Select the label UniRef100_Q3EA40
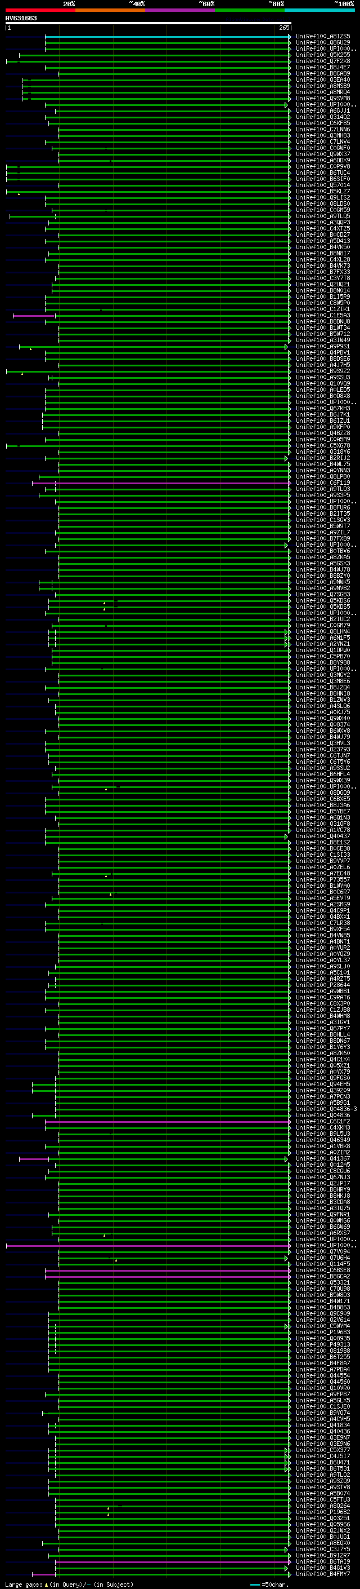This screenshot has height=1589, width=360. (323, 79)
